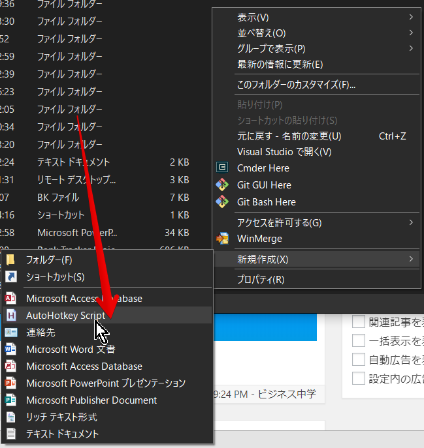Screen dimensions: 424x448
Task: Expand the 並べ替え(O) submenu arrow
Action: [x=411, y=33]
